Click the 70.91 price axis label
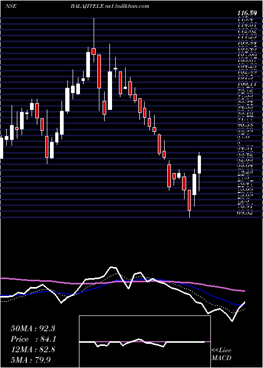Viewport: 263px width, 368px height. pyautogui.click(x=245, y=207)
